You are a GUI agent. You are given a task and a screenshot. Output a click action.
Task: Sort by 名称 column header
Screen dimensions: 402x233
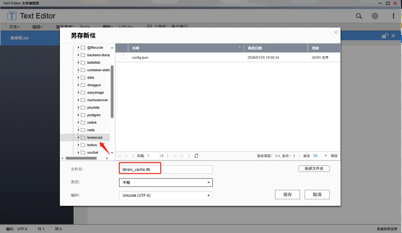pos(186,48)
